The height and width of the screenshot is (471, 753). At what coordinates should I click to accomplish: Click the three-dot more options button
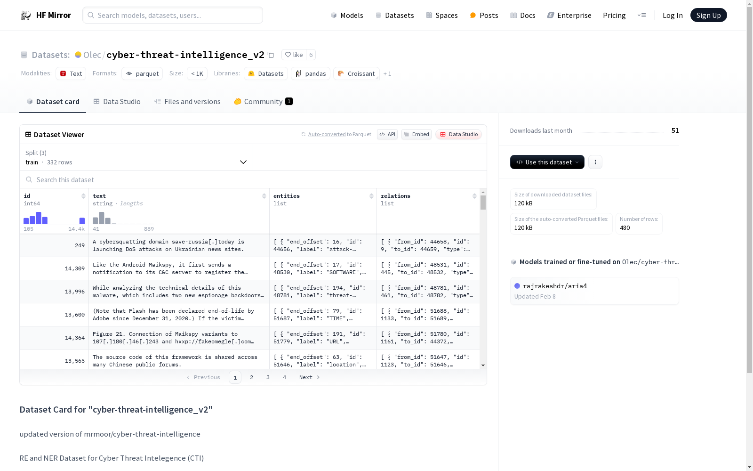pos(595,162)
